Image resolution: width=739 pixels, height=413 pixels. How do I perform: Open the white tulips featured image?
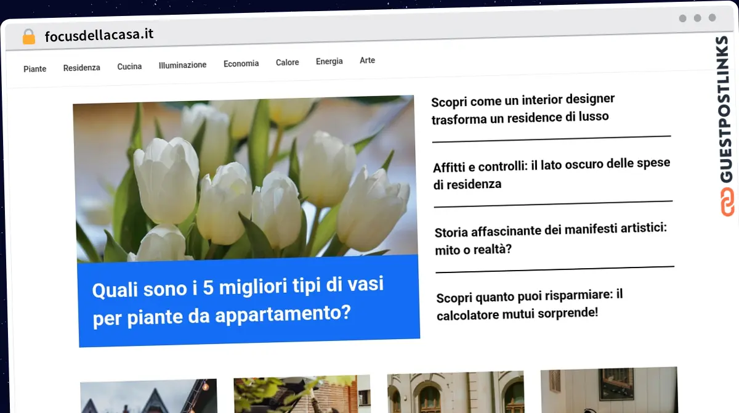click(x=245, y=179)
